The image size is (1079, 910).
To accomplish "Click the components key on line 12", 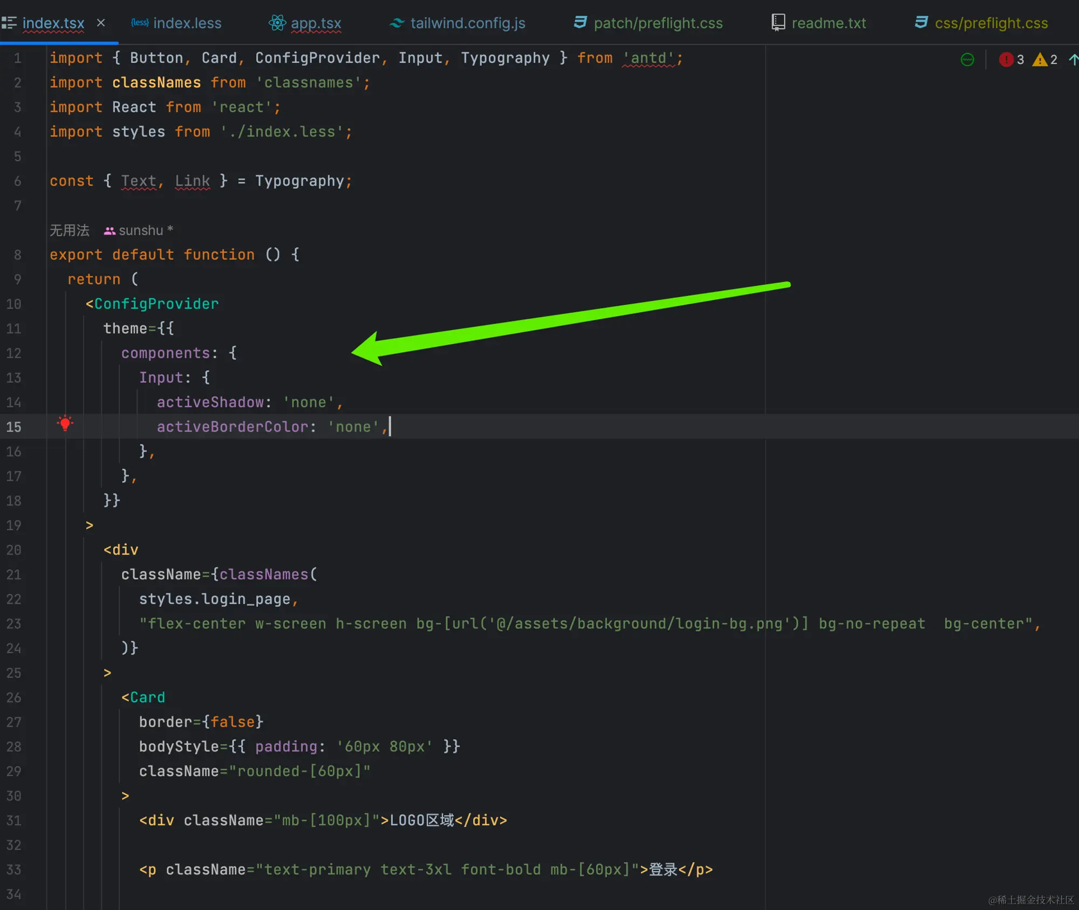I will pos(166,353).
